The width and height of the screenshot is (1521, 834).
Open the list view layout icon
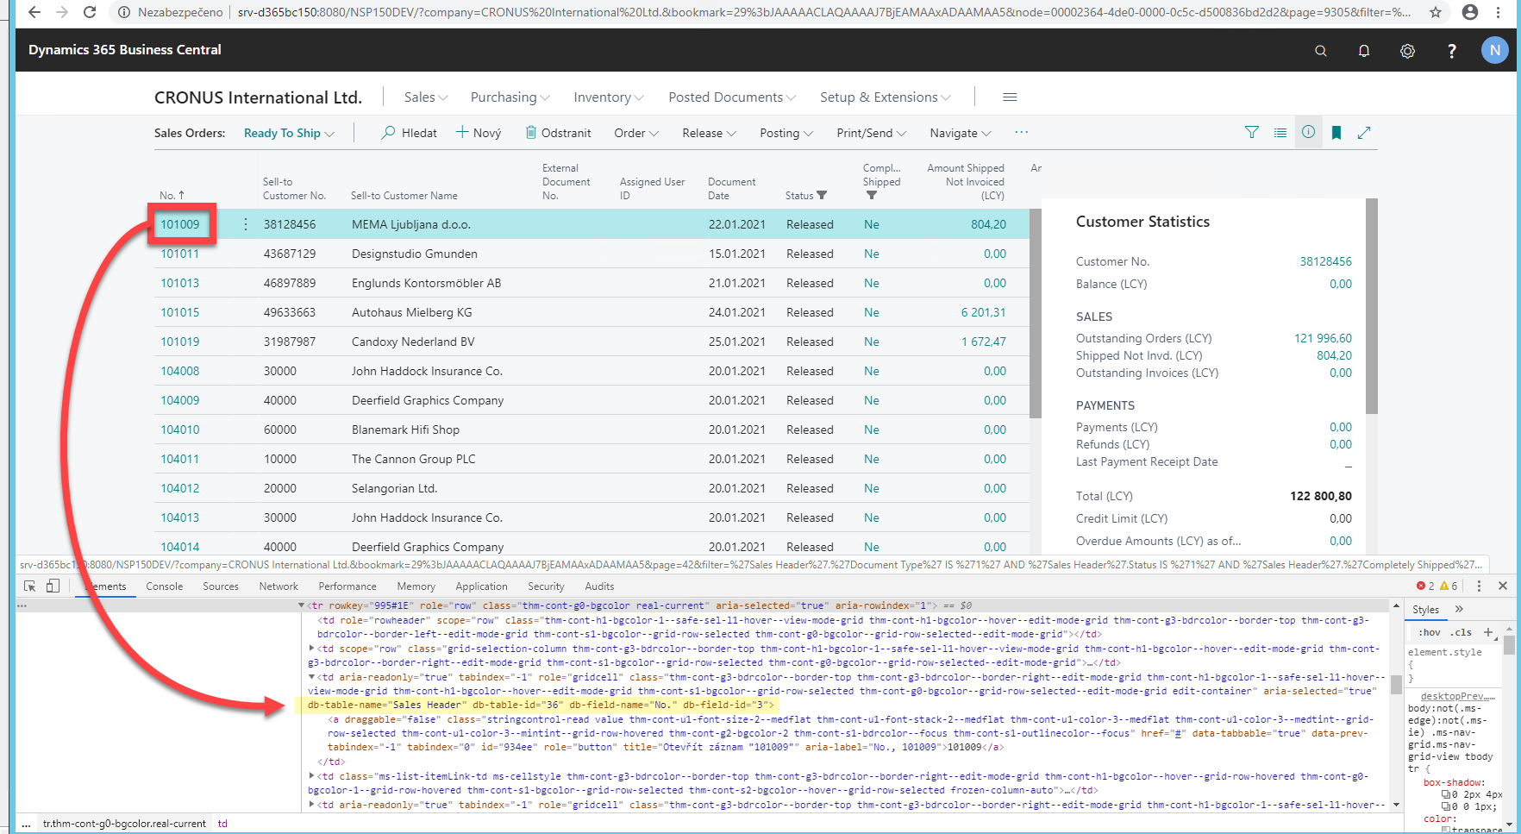1280,132
